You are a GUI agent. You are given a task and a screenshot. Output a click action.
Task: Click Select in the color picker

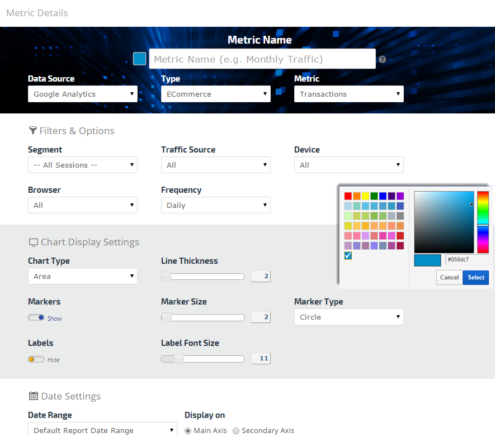point(476,277)
